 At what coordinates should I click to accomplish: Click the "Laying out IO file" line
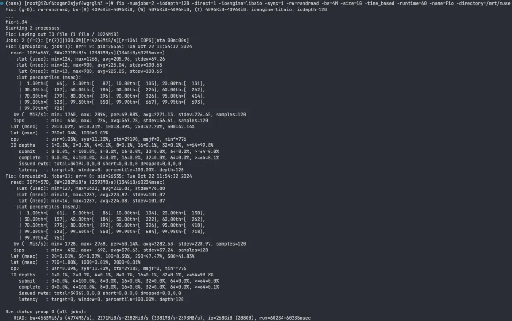(x=62, y=34)
